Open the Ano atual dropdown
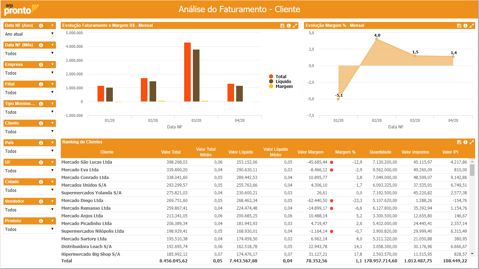The height and width of the screenshot is (269, 479). tap(29, 34)
